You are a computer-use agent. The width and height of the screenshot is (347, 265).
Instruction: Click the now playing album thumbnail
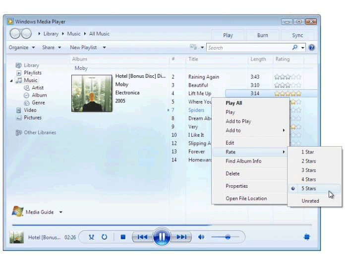[x=16, y=237]
